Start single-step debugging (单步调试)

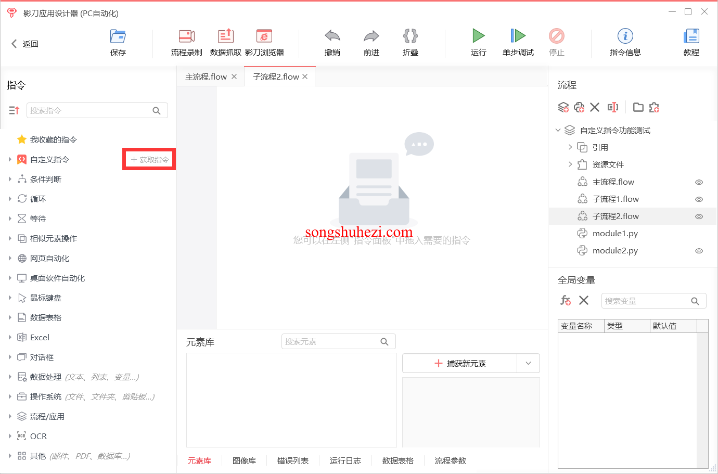coord(518,42)
